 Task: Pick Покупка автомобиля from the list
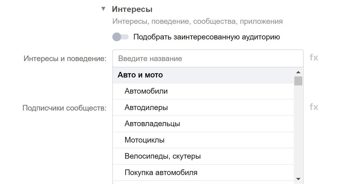tap(203, 172)
